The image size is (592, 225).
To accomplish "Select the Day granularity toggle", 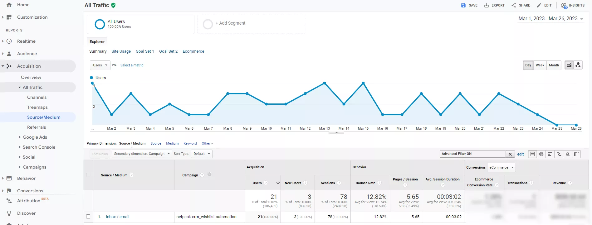I will coord(528,65).
